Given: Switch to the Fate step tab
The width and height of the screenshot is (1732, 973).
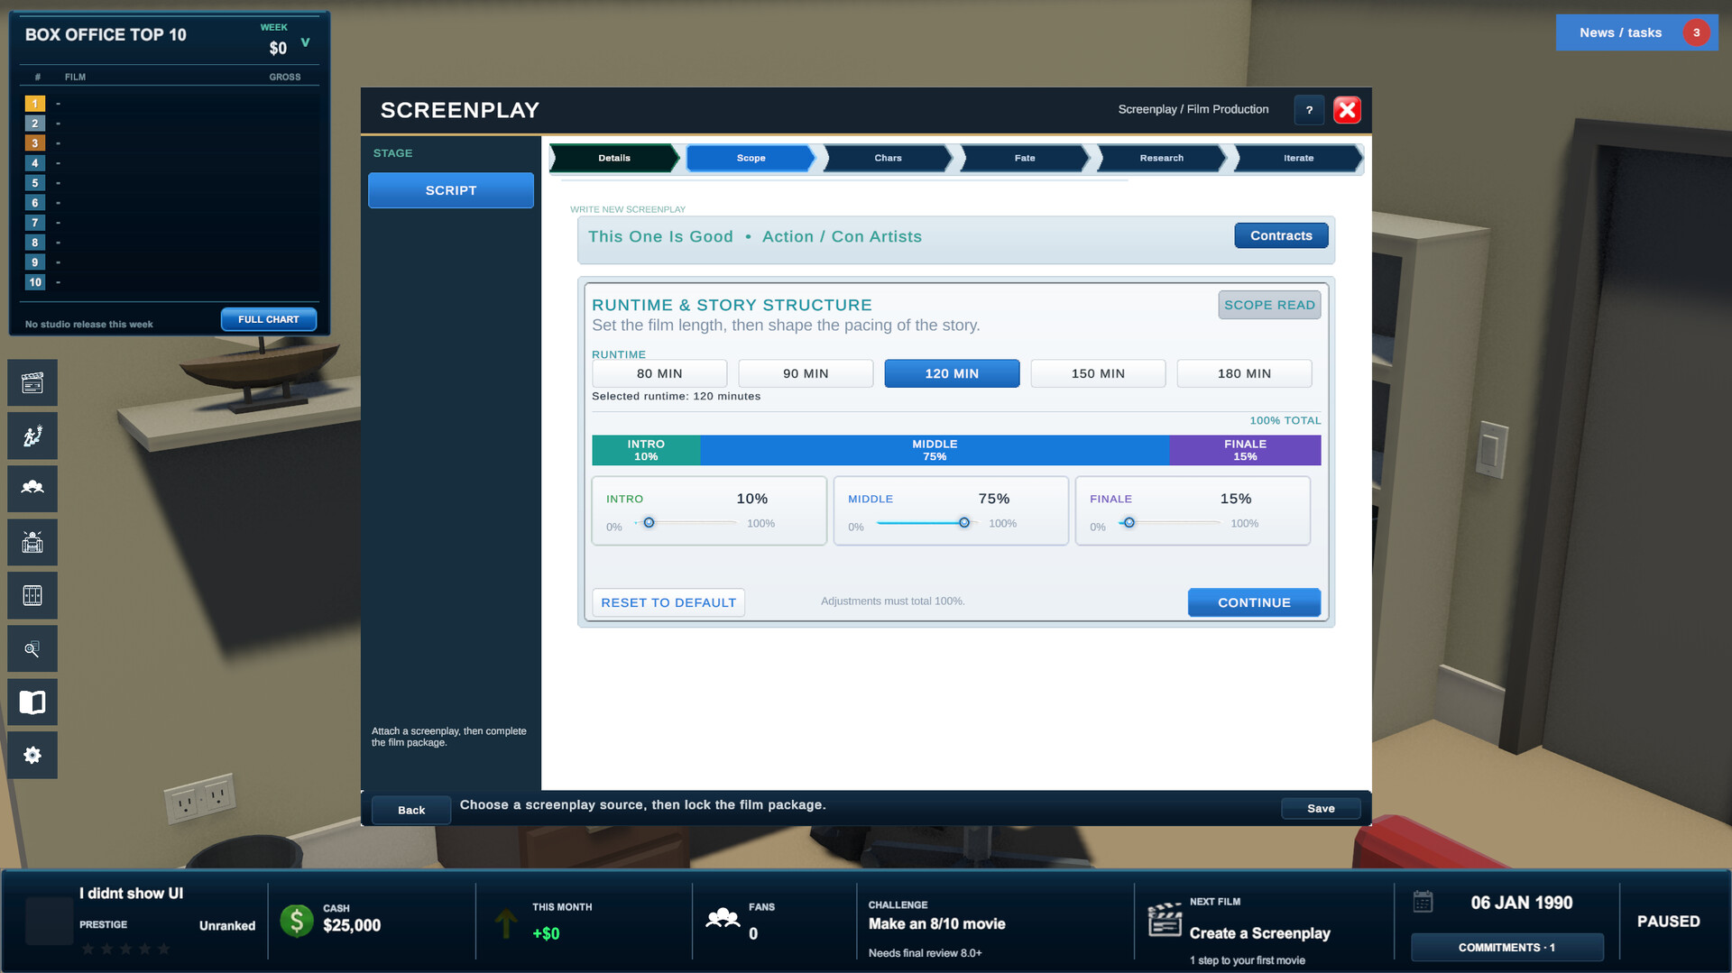Looking at the screenshot, I should click(x=1025, y=158).
